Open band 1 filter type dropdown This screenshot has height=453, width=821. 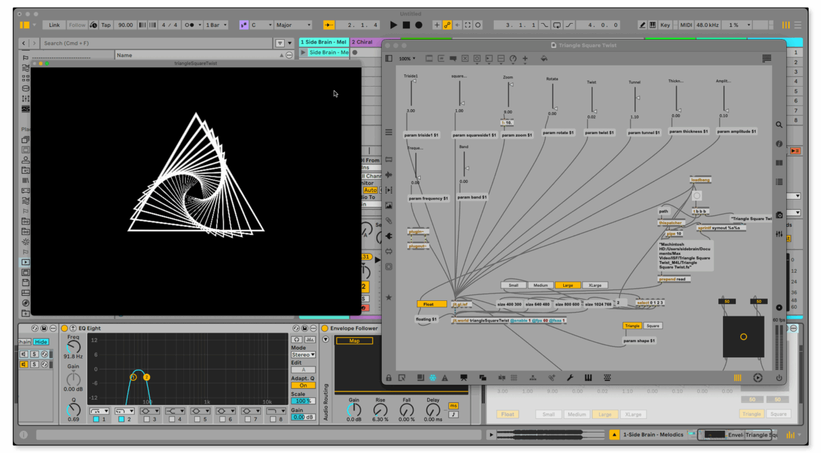(x=99, y=411)
